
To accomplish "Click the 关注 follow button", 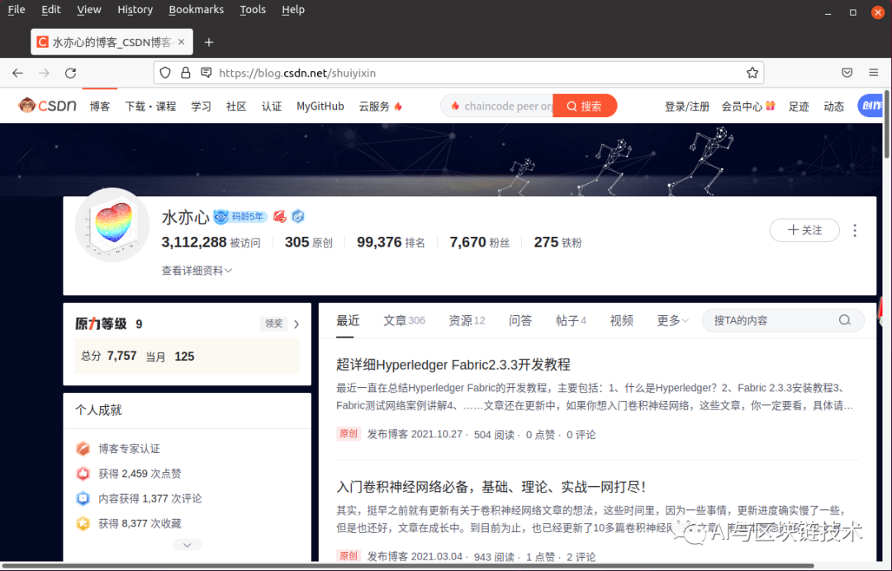I will click(804, 230).
